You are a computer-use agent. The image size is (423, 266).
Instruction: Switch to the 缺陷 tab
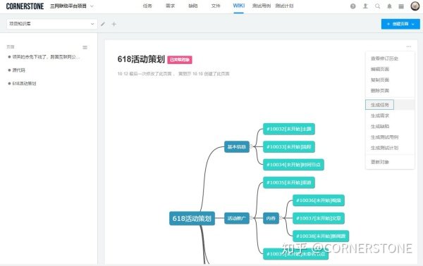pos(193,6)
